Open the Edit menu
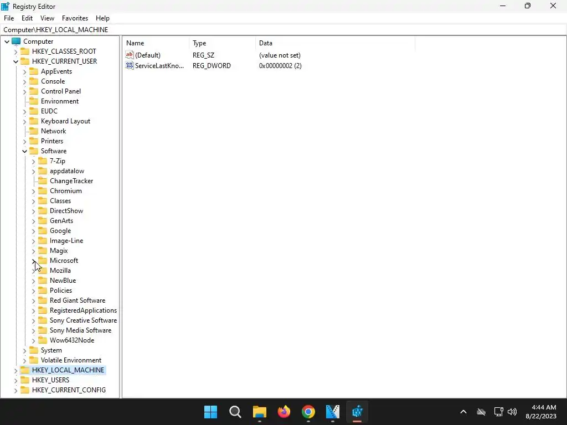This screenshot has width=567, height=425. click(x=27, y=18)
